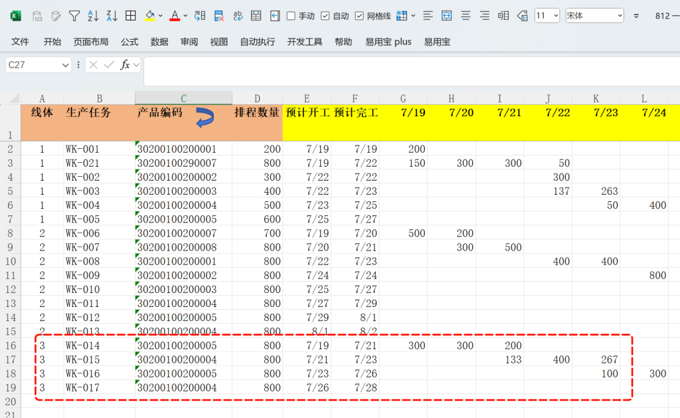
Task: Click cell WK-014
Action: [100, 346]
